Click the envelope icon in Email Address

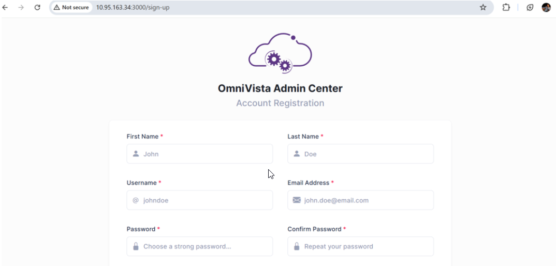[x=297, y=200]
